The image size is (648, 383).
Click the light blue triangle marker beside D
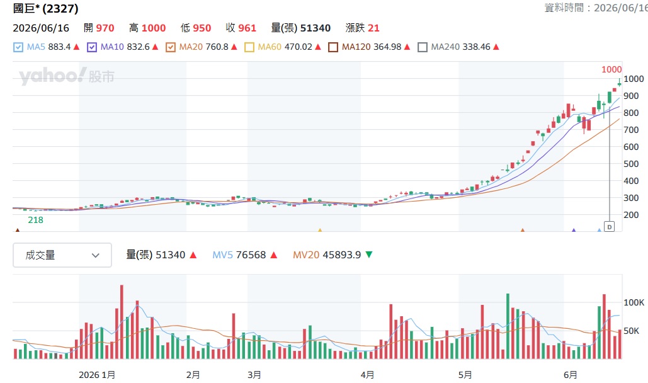(600, 229)
